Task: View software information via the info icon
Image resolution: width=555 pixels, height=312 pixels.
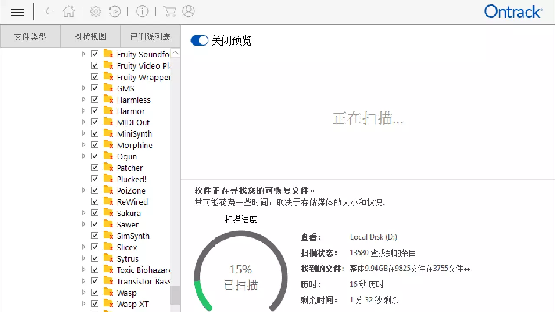Action: (x=142, y=12)
